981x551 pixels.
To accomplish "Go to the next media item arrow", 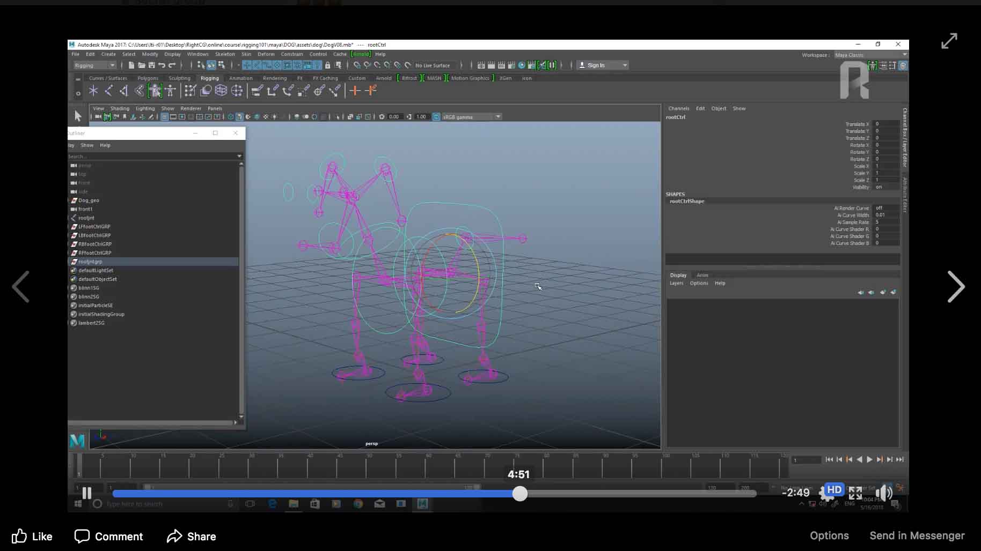I will click(x=955, y=287).
